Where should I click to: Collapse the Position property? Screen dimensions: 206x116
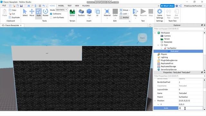point(155,101)
